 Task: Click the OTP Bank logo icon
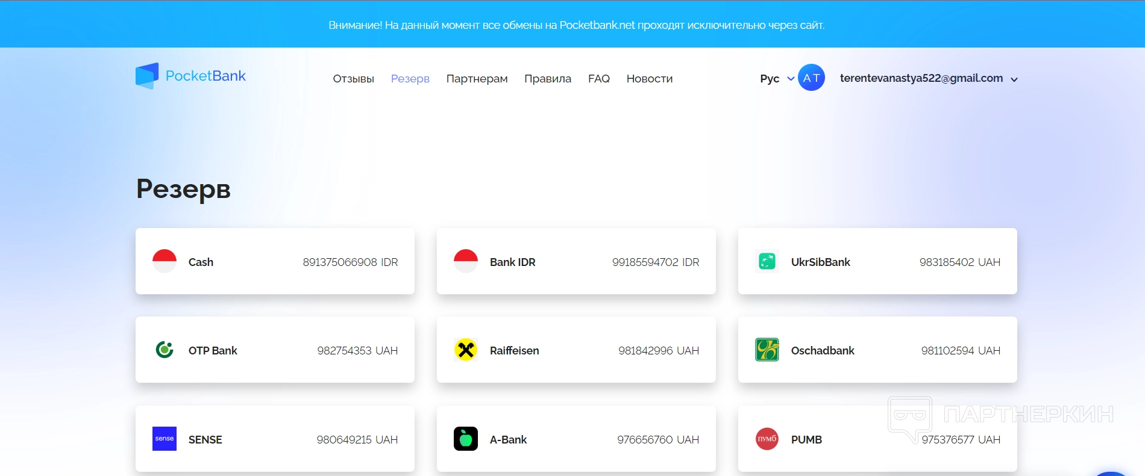(165, 350)
